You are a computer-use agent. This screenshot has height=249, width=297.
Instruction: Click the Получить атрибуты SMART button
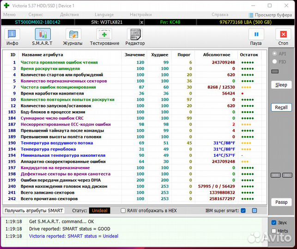tap(34, 211)
